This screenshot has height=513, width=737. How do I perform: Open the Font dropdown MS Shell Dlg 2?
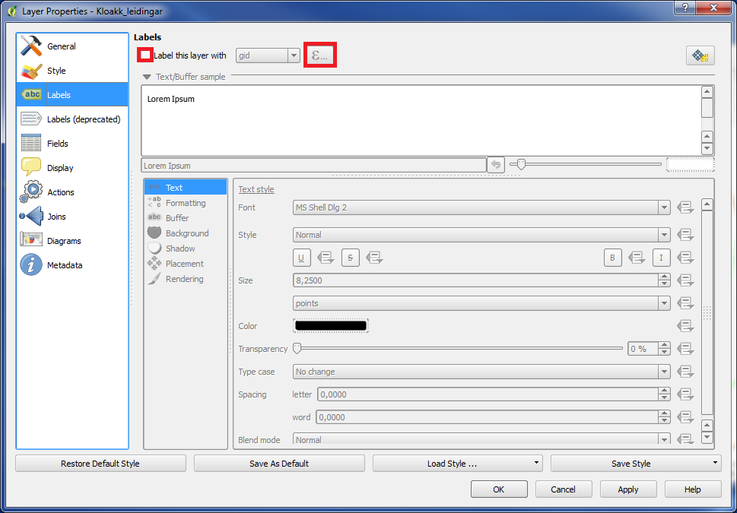tap(481, 207)
